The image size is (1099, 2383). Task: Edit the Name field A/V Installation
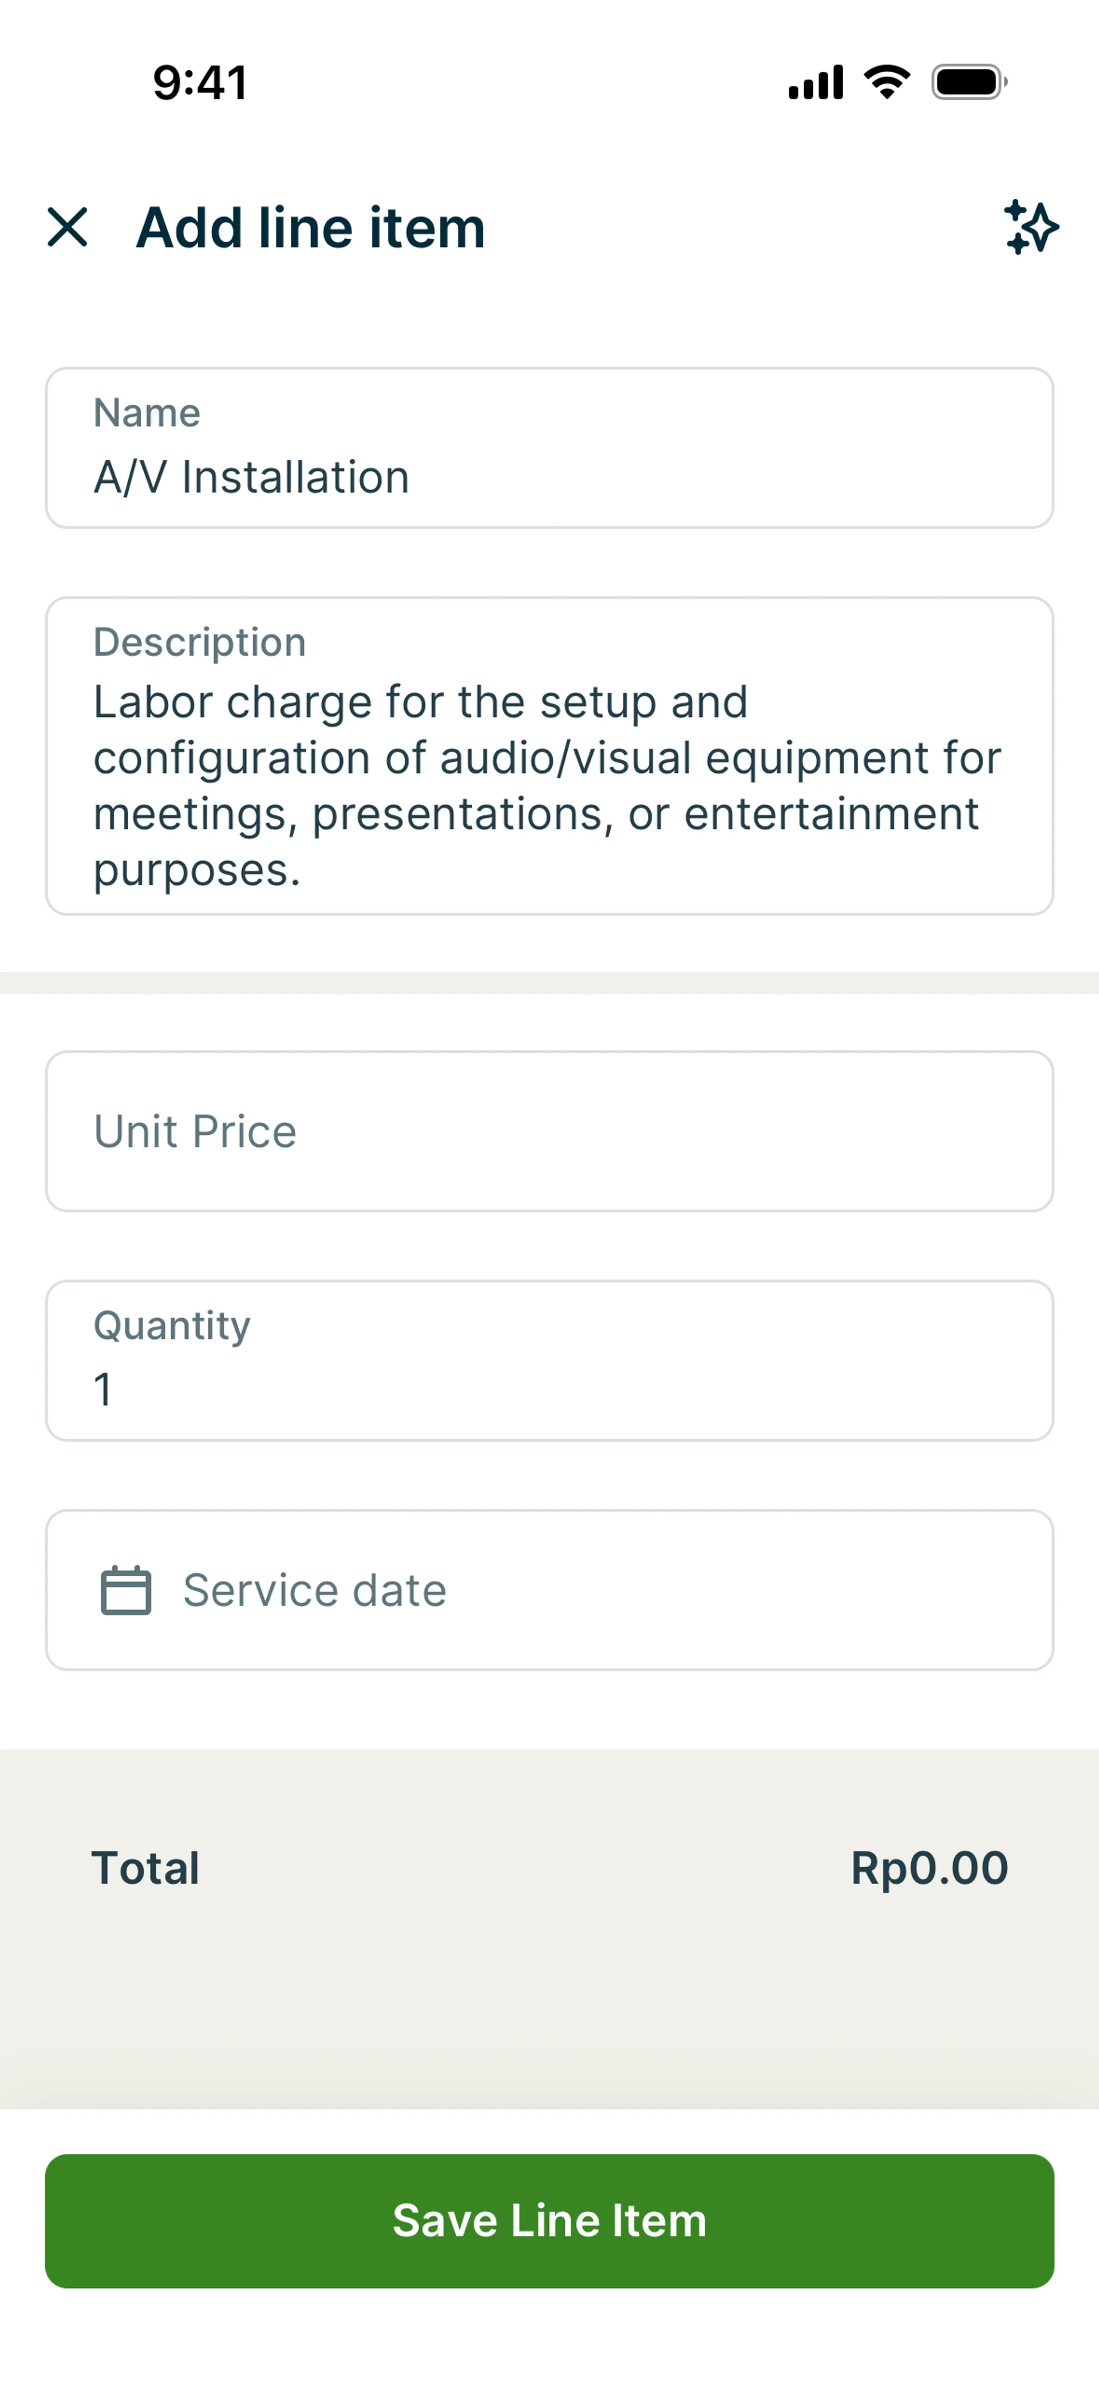pyautogui.click(x=549, y=478)
